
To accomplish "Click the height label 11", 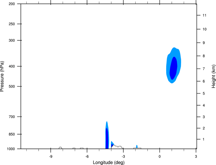I will pyautogui.click(x=204, y=15).
